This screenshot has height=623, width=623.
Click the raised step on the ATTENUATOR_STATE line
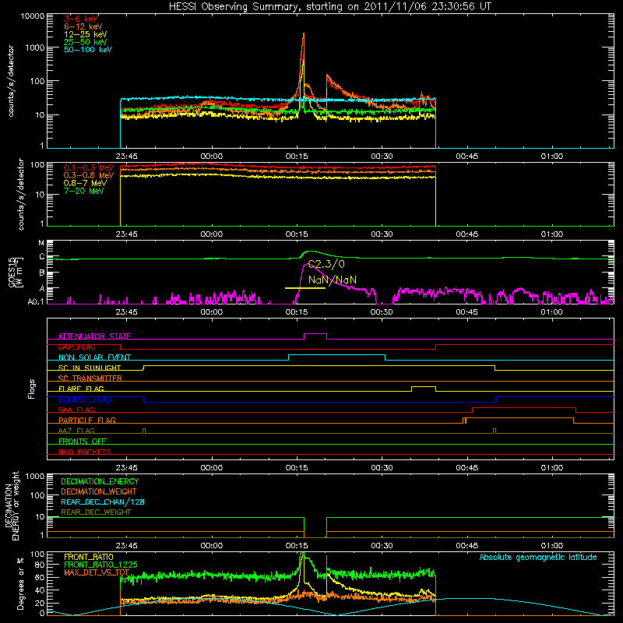(315, 334)
